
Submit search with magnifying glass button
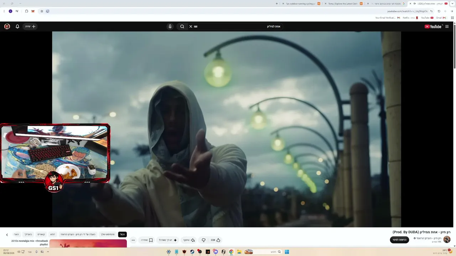coord(182,26)
